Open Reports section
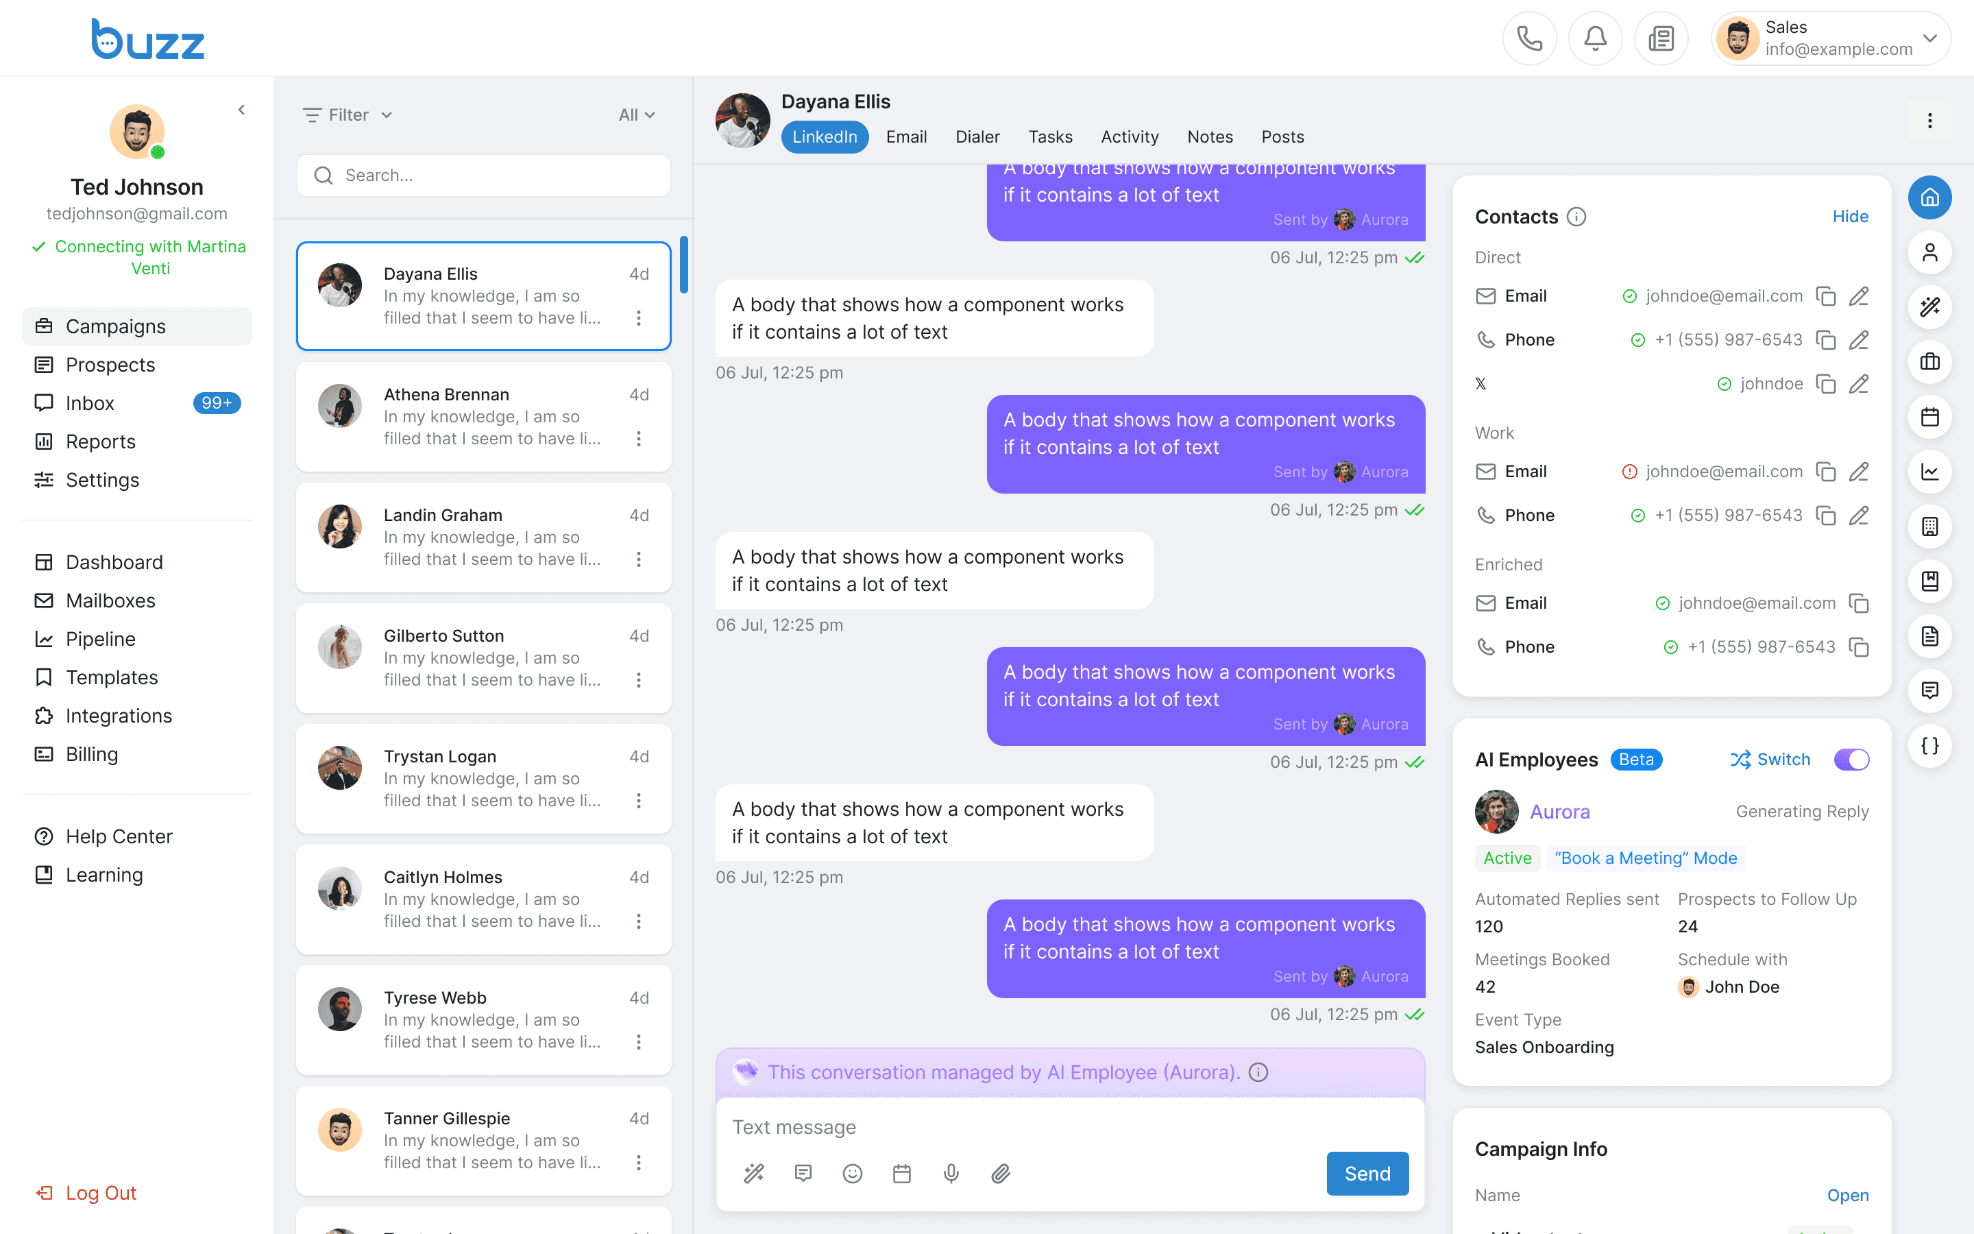This screenshot has height=1234, width=1974. [x=137, y=441]
